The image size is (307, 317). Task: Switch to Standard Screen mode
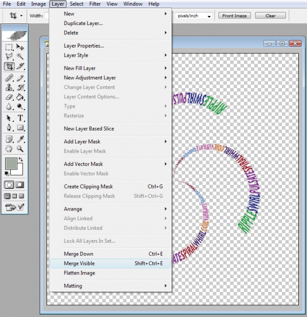(x=8, y=196)
